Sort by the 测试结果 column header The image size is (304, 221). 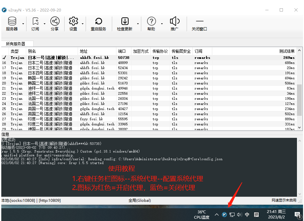254,51
